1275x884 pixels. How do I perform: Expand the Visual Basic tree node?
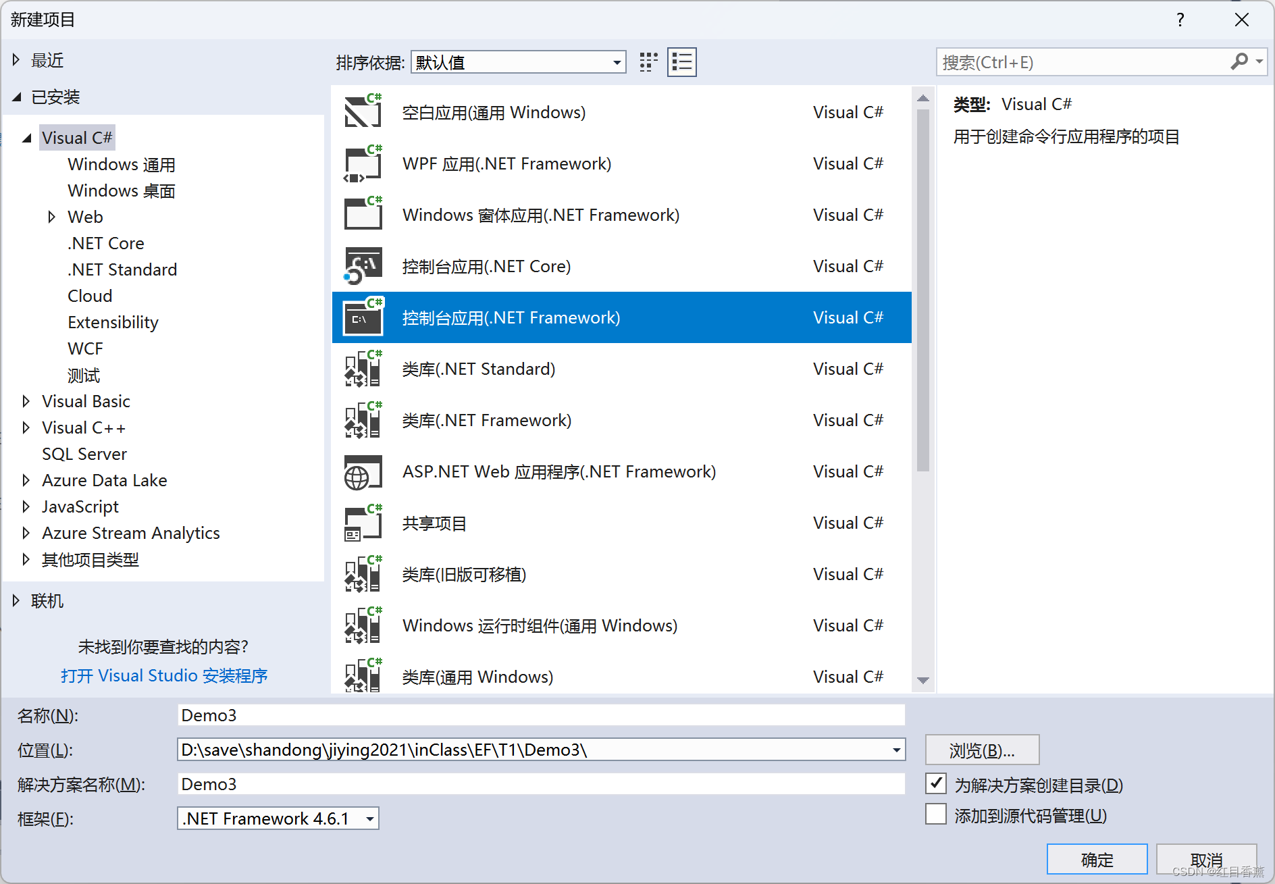tap(26, 401)
